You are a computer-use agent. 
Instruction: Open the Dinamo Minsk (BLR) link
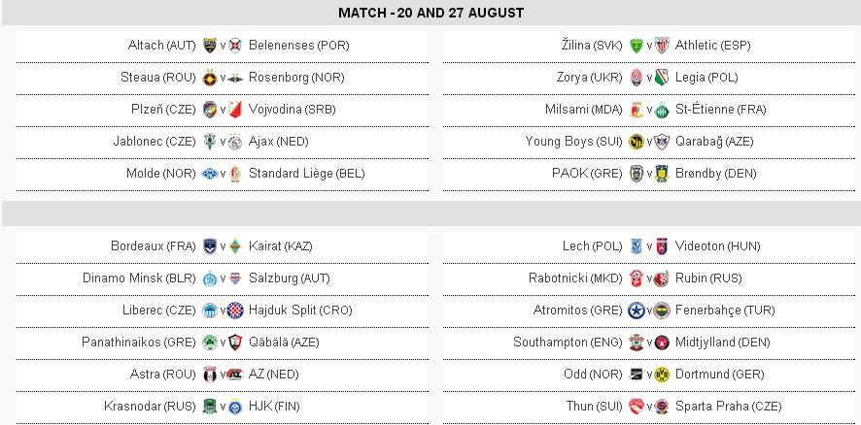[139, 278]
